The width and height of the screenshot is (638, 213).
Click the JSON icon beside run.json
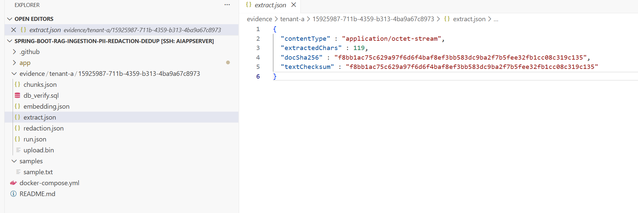coord(18,139)
